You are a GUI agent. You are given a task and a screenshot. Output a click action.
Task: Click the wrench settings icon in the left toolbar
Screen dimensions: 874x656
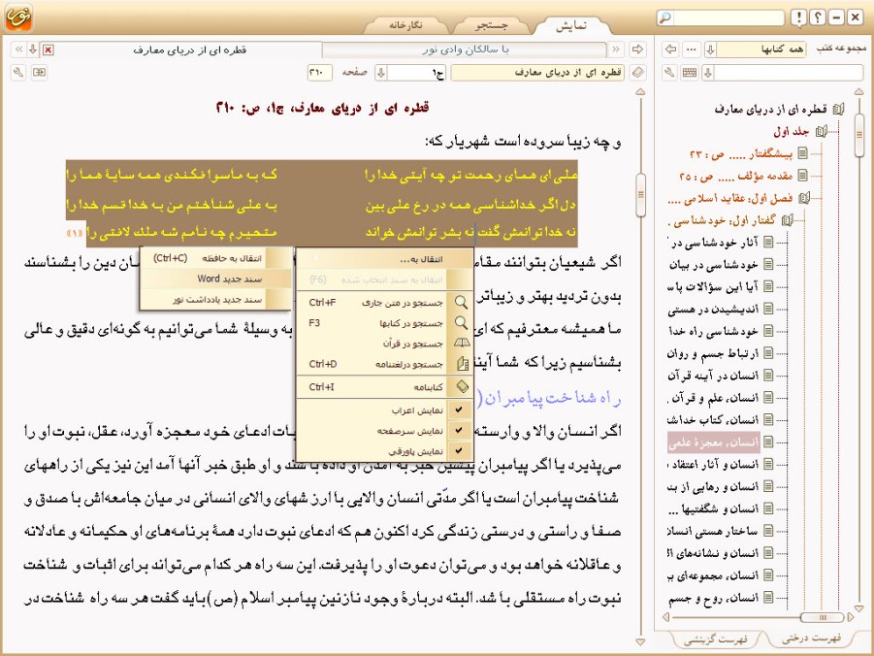pos(18,73)
